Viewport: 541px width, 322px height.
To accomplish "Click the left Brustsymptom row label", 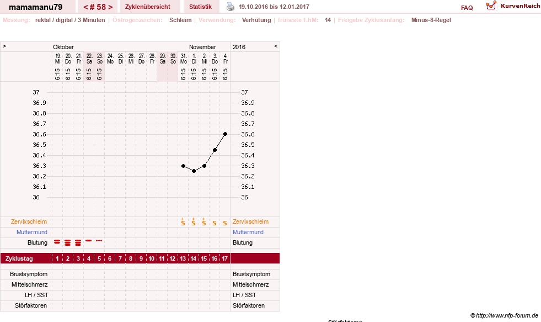I will click(29, 274).
